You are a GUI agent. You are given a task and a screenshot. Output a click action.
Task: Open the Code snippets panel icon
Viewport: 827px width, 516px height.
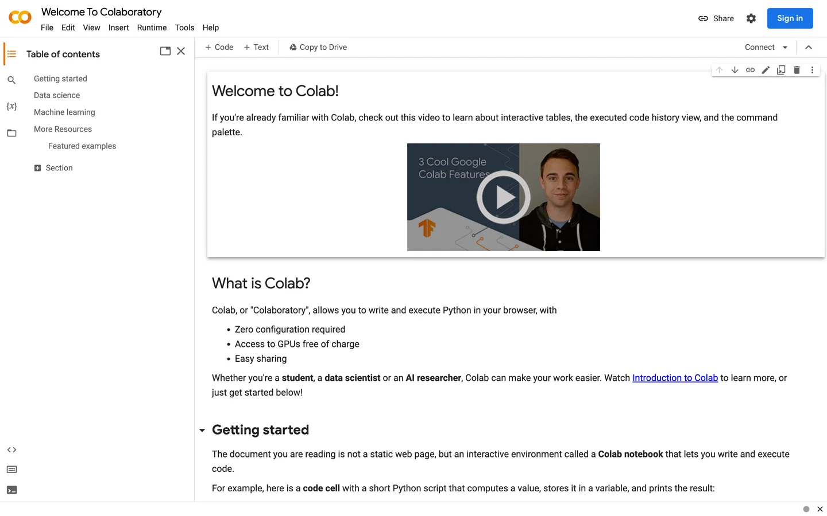point(11,450)
